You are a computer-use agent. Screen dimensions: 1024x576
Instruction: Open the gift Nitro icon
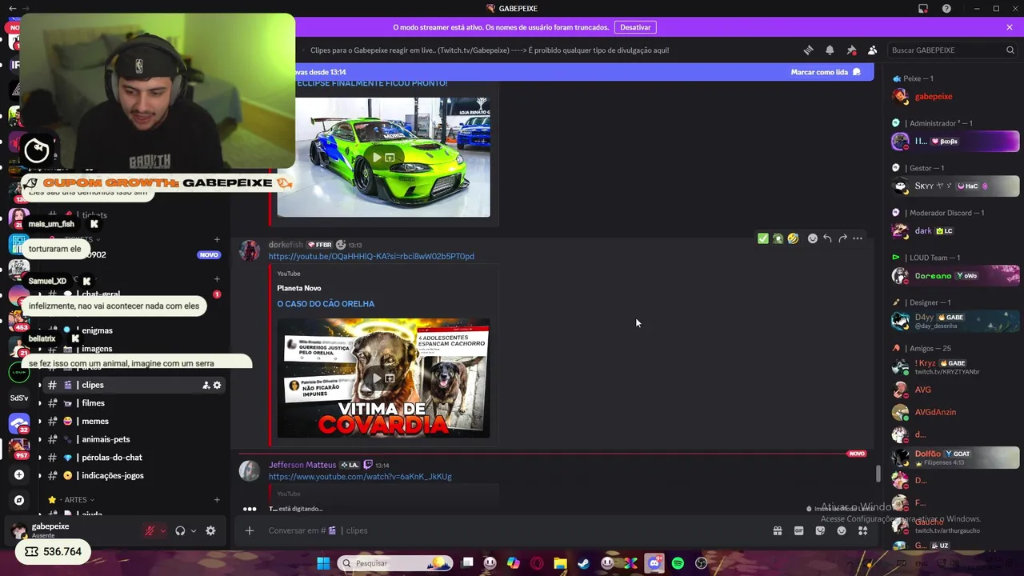(777, 530)
